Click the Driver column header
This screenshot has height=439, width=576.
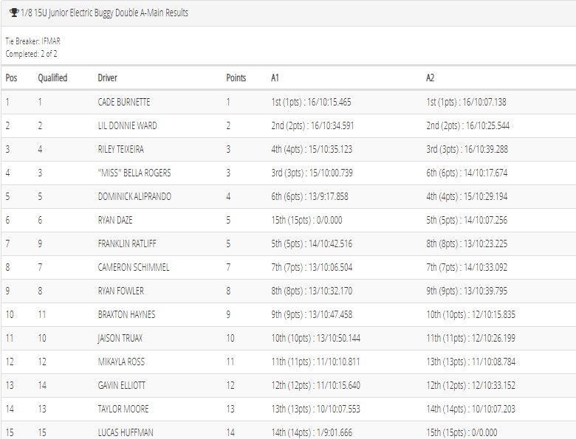click(x=107, y=77)
